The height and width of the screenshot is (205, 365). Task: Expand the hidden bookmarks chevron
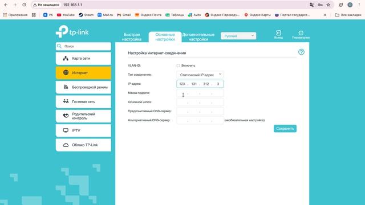[325, 15]
